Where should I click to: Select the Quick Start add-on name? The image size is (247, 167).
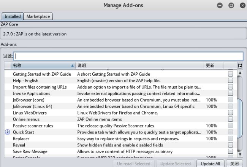click(x=24, y=132)
